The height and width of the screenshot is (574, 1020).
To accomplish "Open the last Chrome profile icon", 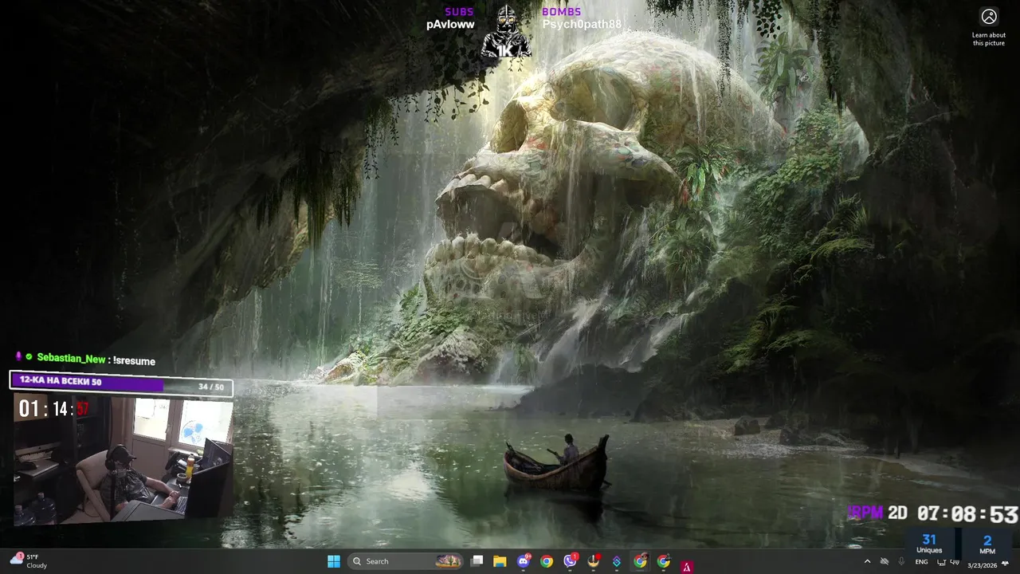I will coord(663,561).
